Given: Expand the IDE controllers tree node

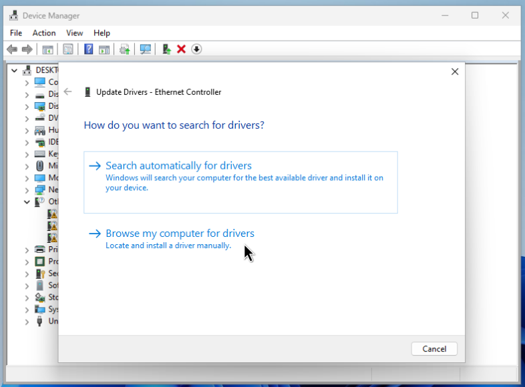Looking at the screenshot, I should (27, 142).
